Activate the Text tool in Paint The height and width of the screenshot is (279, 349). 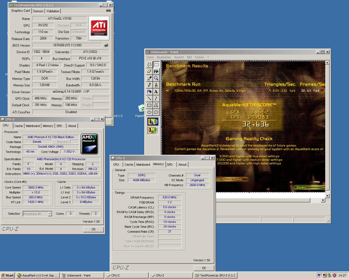[156, 92]
